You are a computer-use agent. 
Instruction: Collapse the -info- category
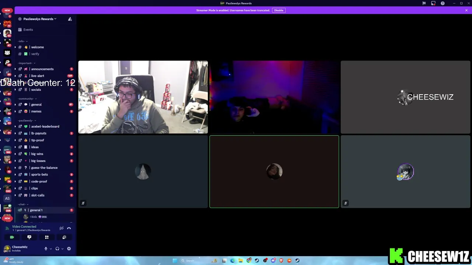point(23,41)
